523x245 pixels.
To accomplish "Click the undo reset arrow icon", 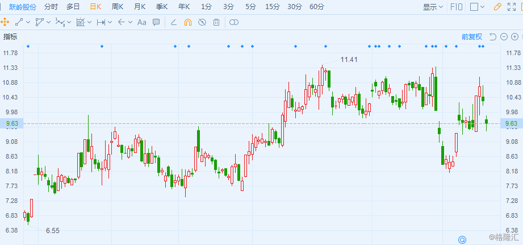I will coord(493,37).
